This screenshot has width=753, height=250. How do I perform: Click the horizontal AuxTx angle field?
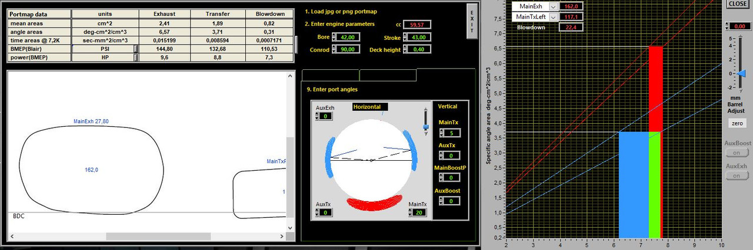pos(326,212)
